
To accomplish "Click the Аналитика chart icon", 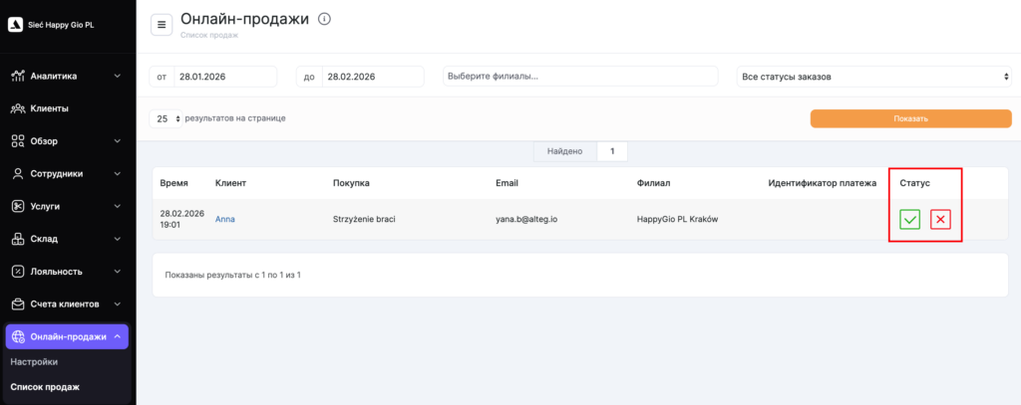I will pyautogui.click(x=18, y=76).
